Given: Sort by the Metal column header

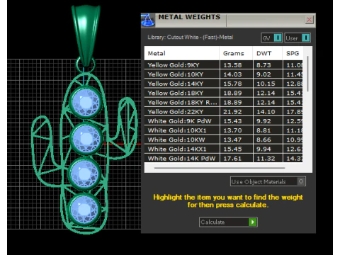Looking at the screenshot, I should (182, 53).
